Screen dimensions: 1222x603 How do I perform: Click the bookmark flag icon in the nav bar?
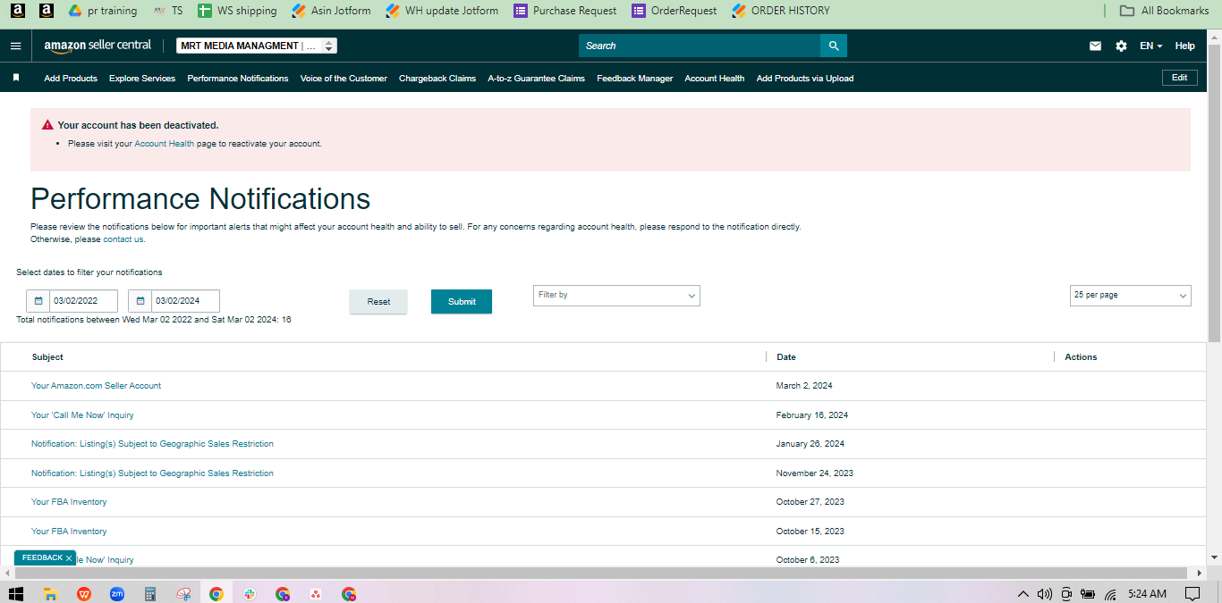point(16,78)
